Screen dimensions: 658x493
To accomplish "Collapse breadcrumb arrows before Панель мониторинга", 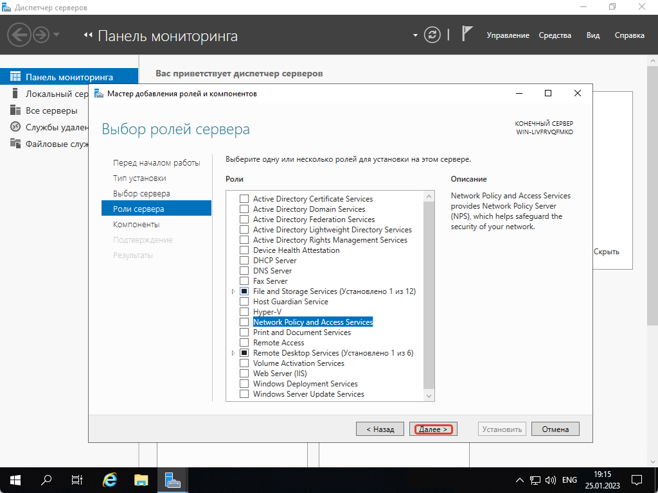I will (87, 35).
